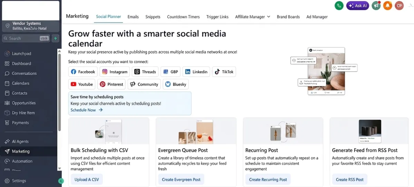
Task: Expand the Affiliate Manager dropdown
Action: tap(253, 17)
